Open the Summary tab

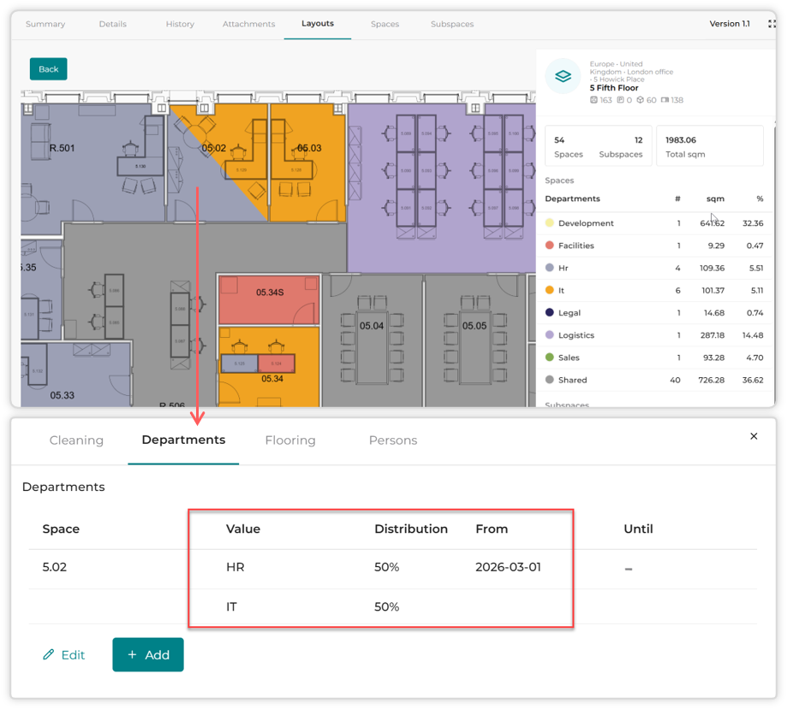click(45, 24)
